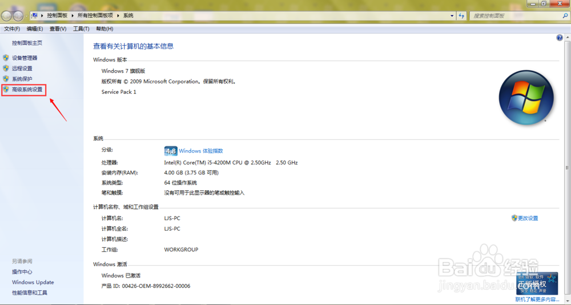Click the Windows 已激活 status text

tap(120, 275)
